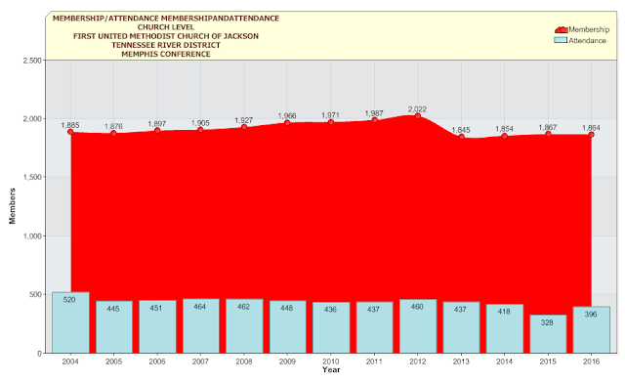Click the 2006 membership marker 1,897
625x382 pixels.
point(157,130)
